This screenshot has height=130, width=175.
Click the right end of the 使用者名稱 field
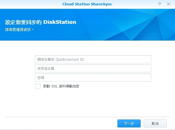(x=146, y=68)
